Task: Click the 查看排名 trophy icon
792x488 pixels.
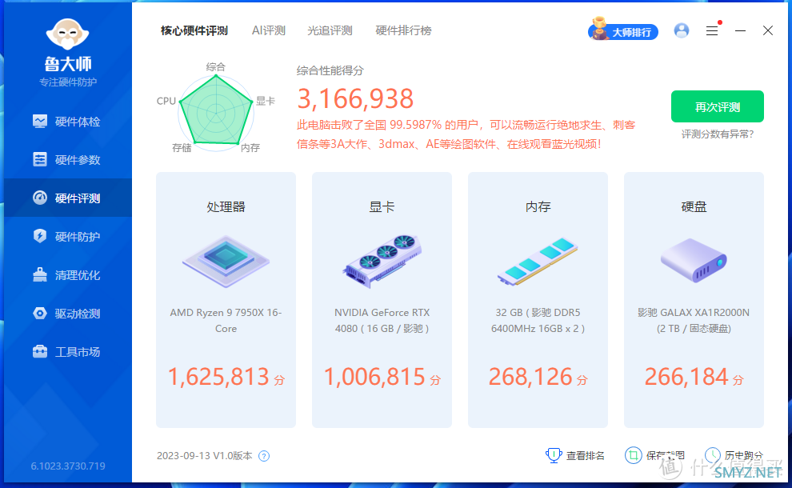Action: pos(554,455)
